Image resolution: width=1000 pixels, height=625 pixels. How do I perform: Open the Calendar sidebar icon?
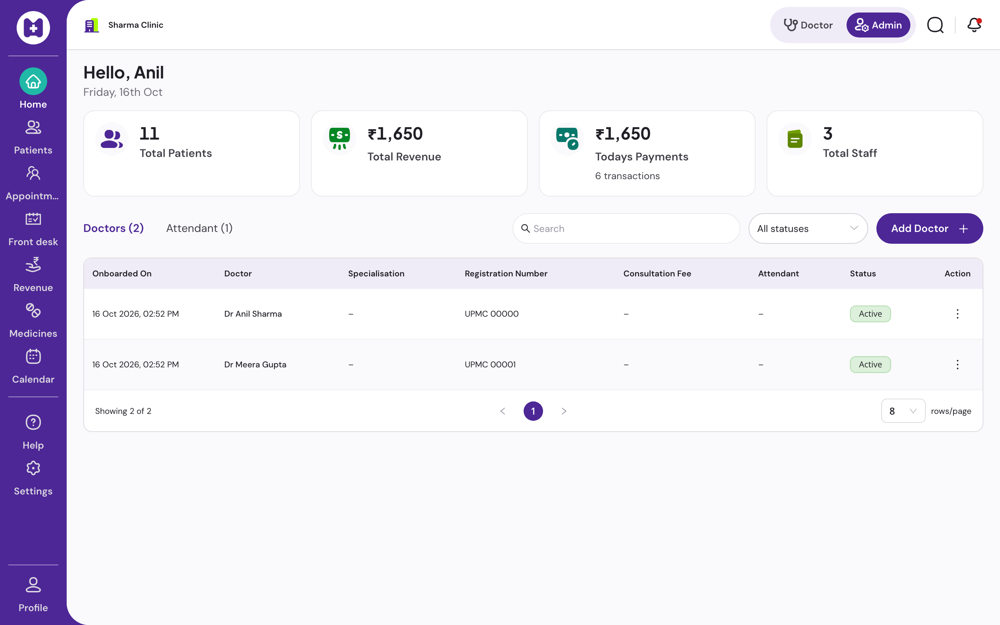33,356
